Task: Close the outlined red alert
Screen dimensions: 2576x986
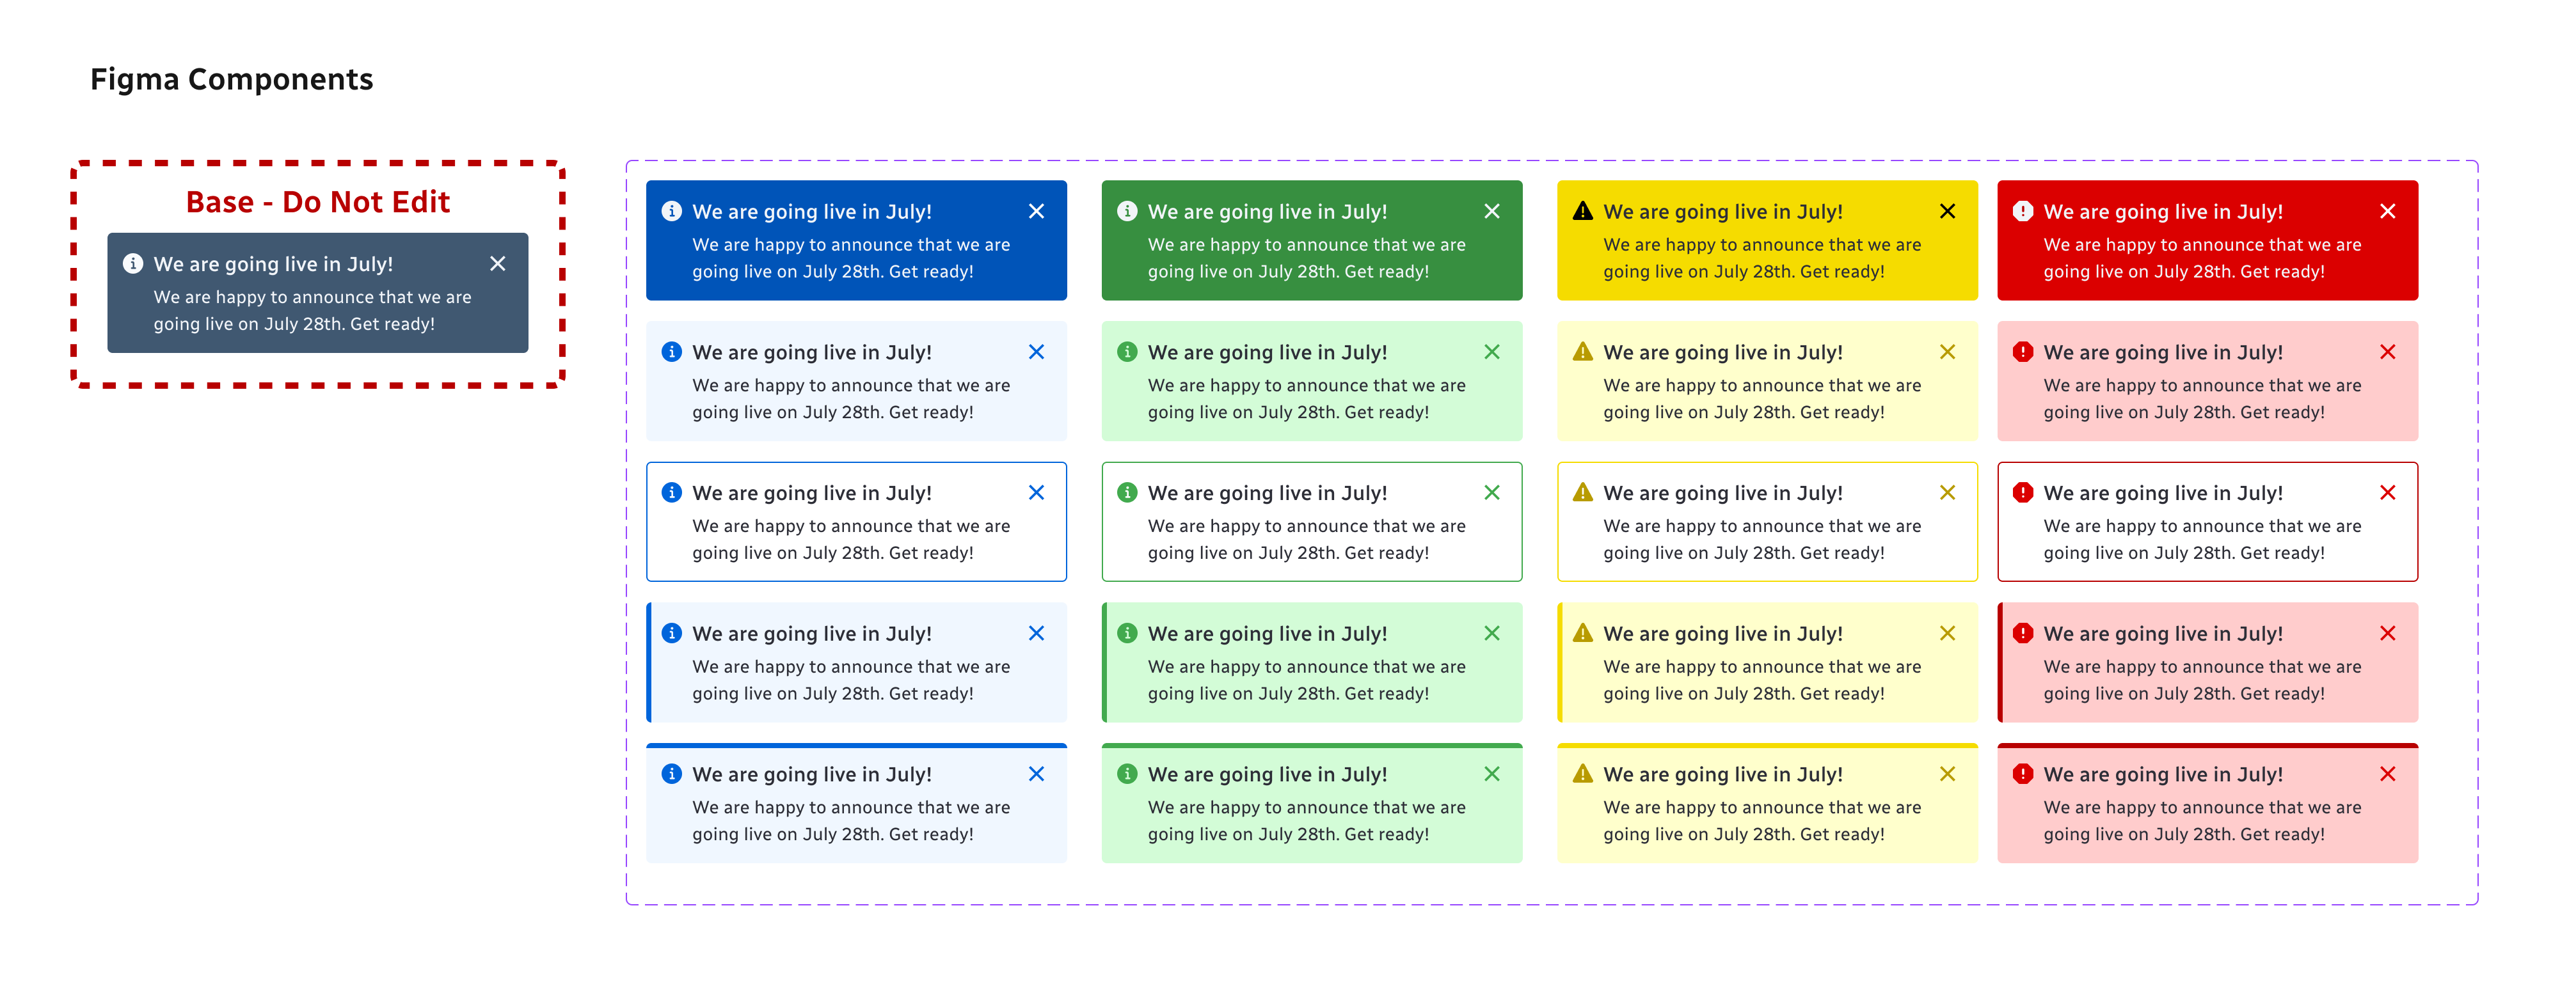Action: pos(2387,492)
